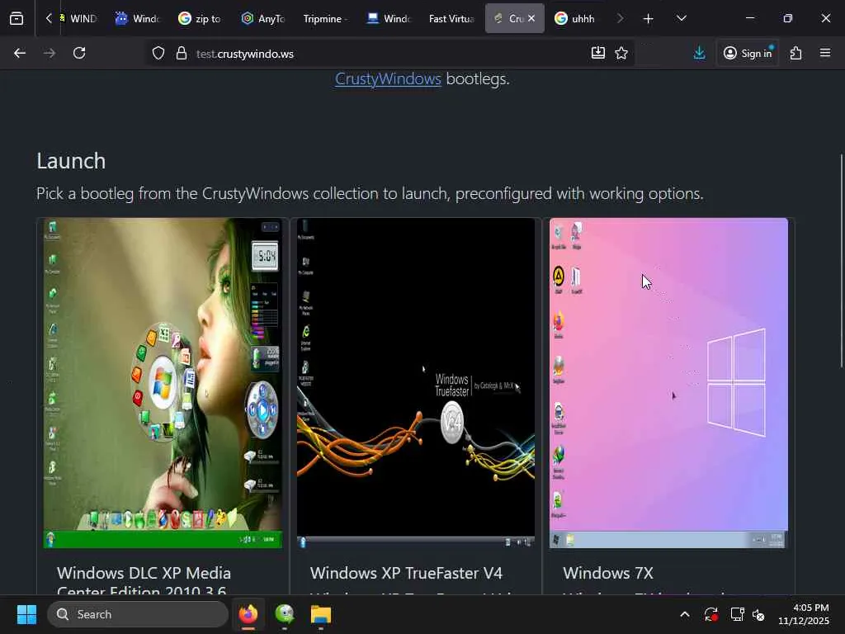
Task: Open Firefox View tabs overview icon
Action: click(17, 18)
